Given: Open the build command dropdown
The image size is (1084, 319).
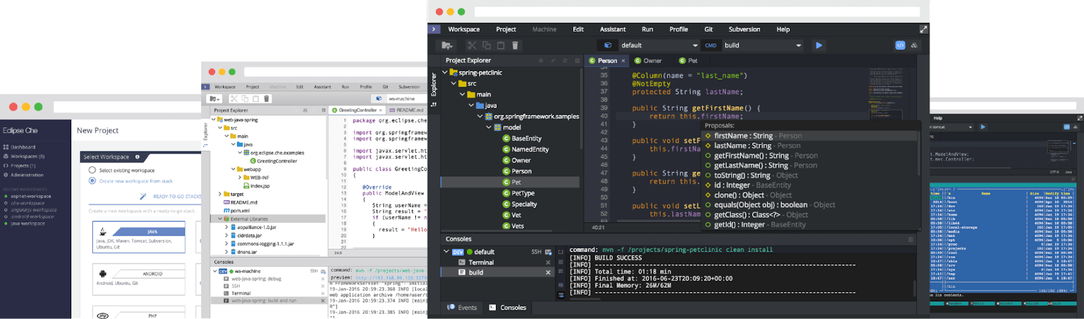Looking at the screenshot, I should pos(762,45).
